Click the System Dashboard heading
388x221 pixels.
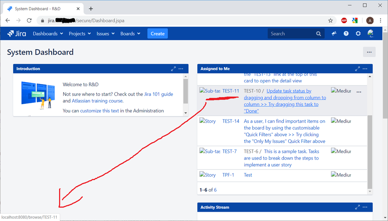[40, 52]
